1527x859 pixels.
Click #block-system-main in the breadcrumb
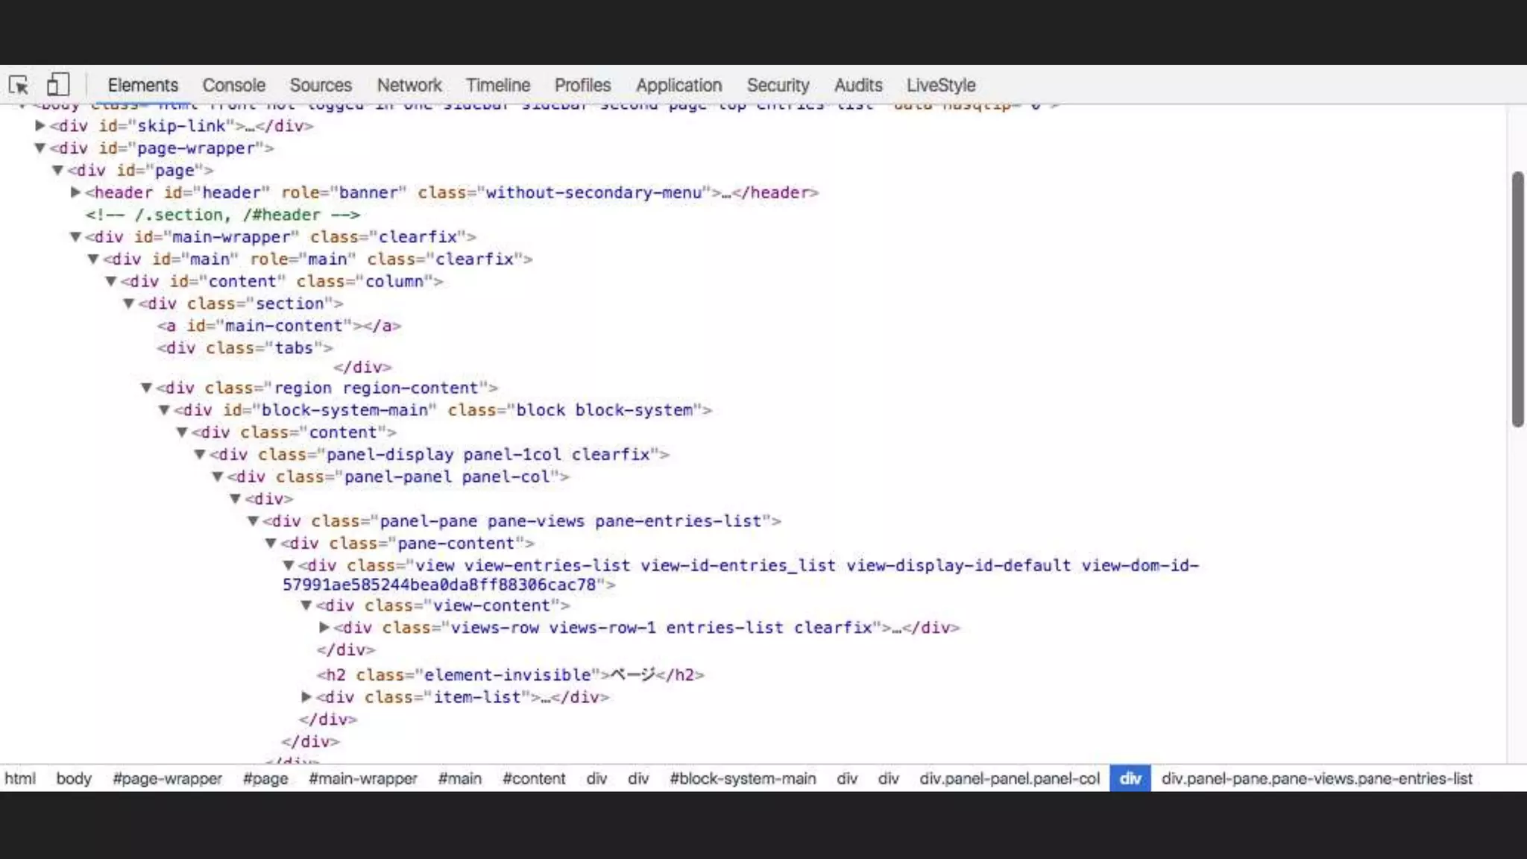tap(743, 778)
